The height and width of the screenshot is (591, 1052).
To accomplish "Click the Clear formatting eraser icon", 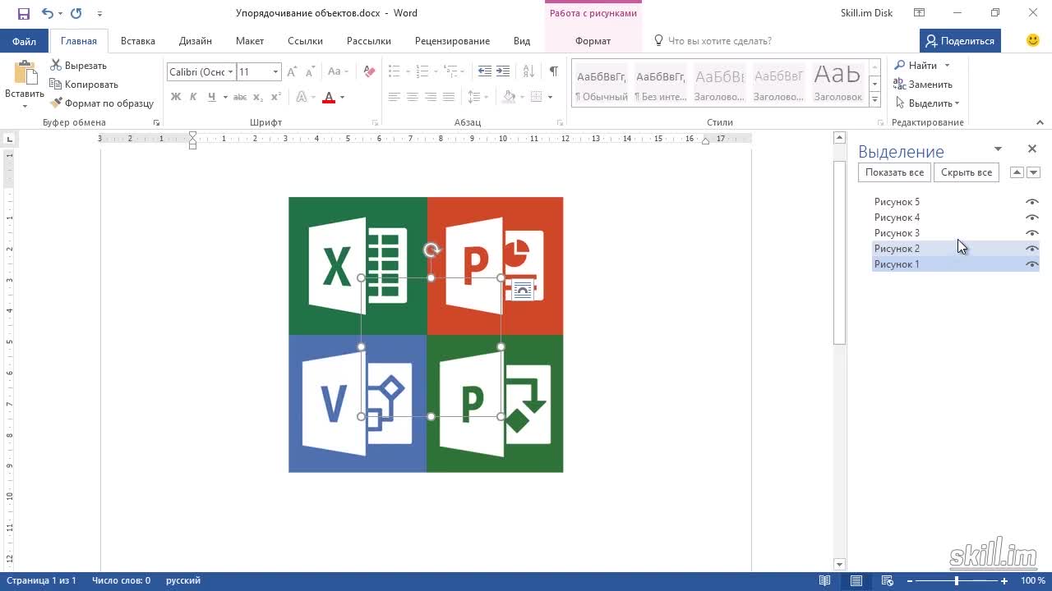I will click(369, 71).
